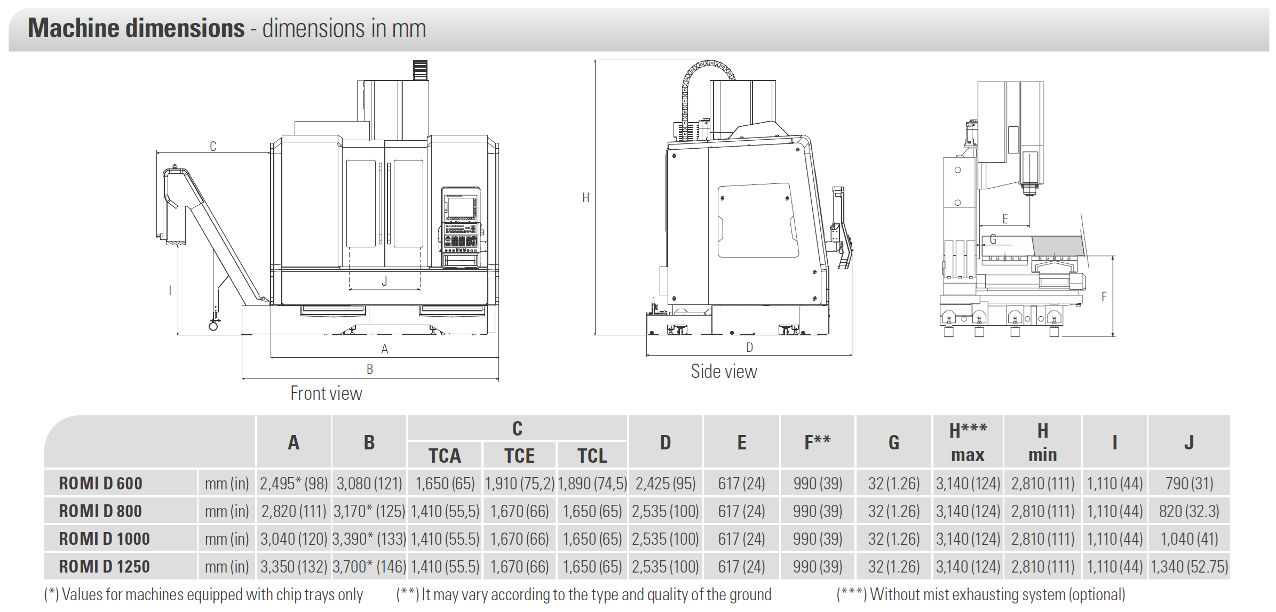The width and height of the screenshot is (1276, 612).
Task: Click the table column header 'A'
Action: [x=294, y=442]
